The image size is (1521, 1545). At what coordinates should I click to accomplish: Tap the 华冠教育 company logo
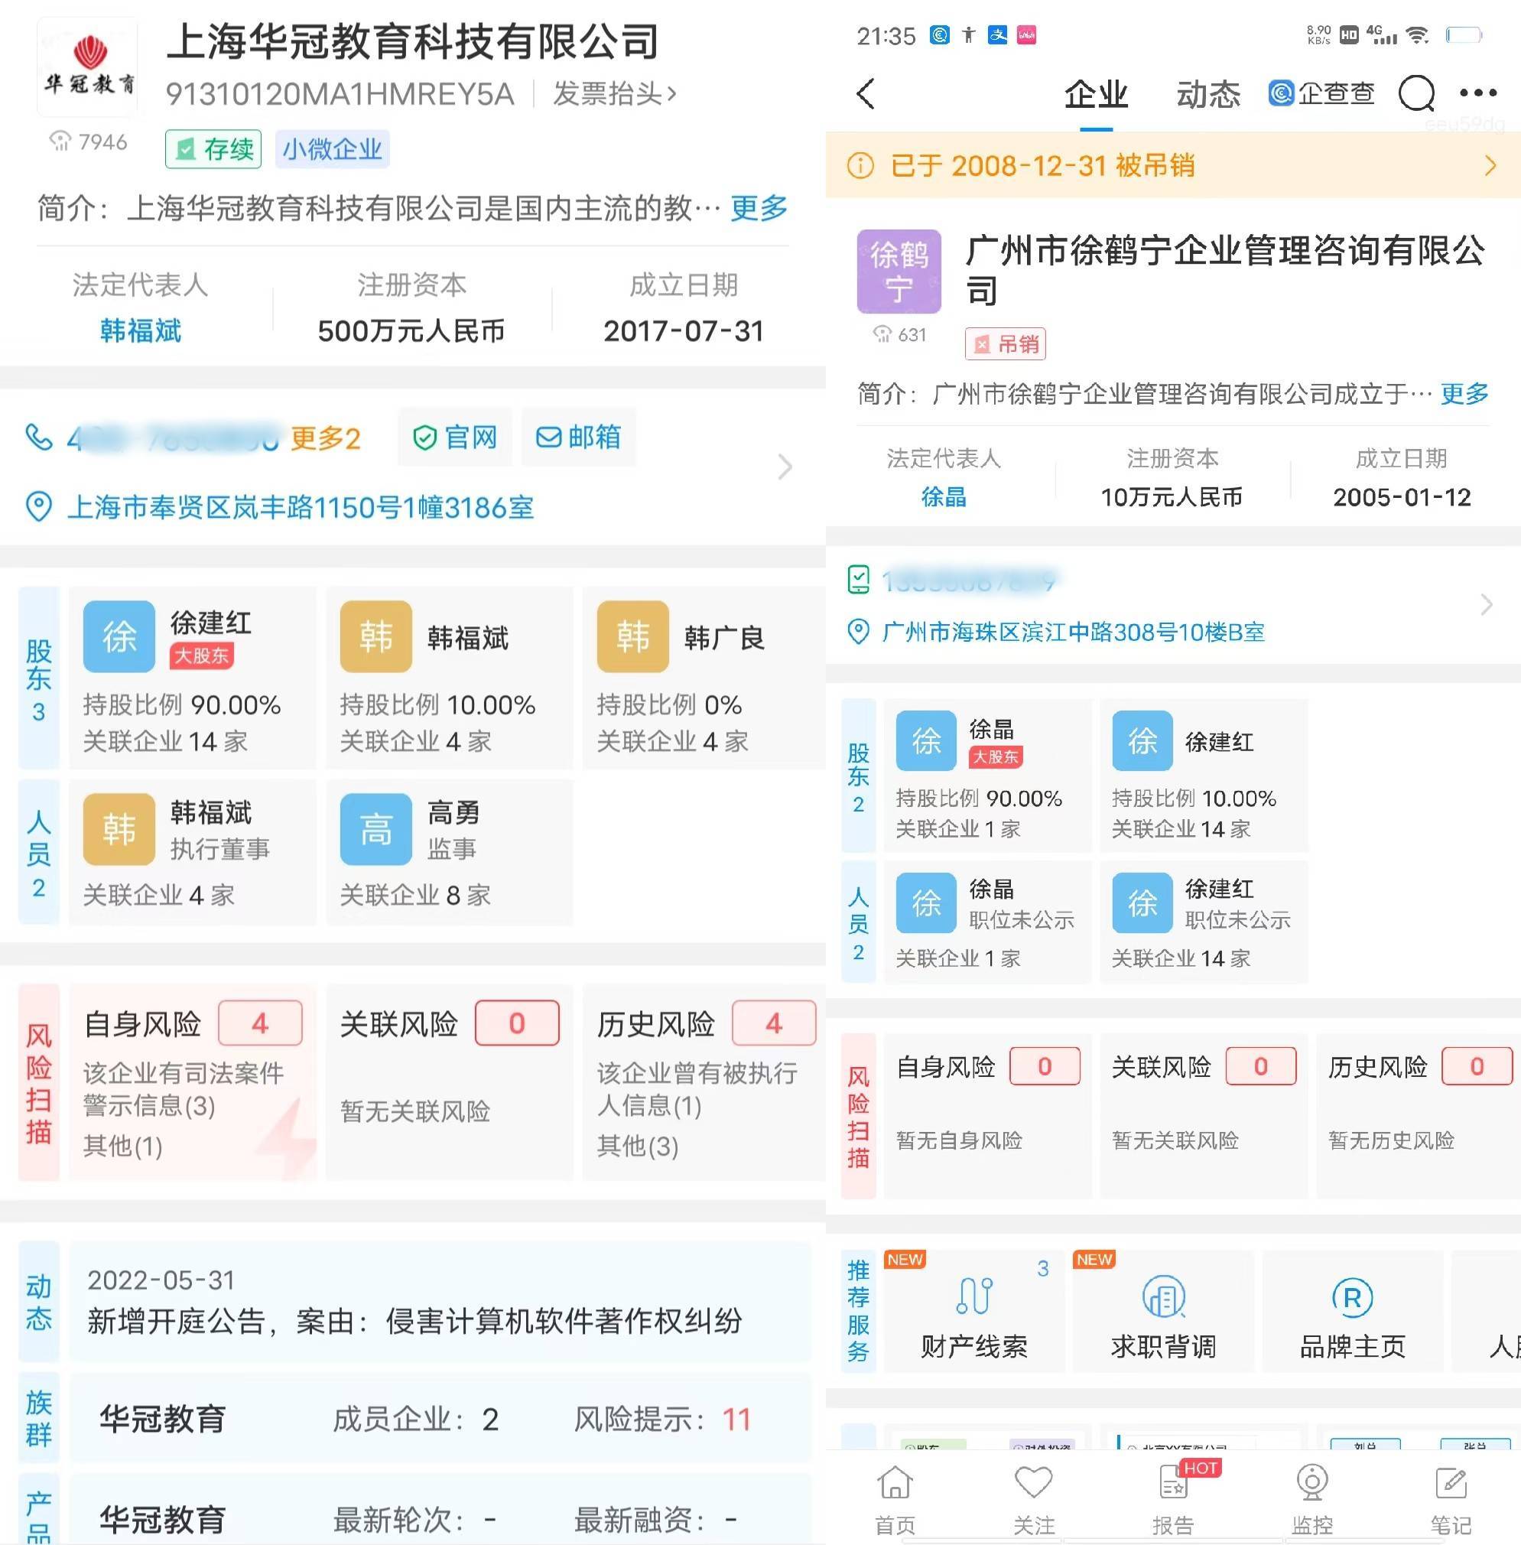(x=88, y=68)
